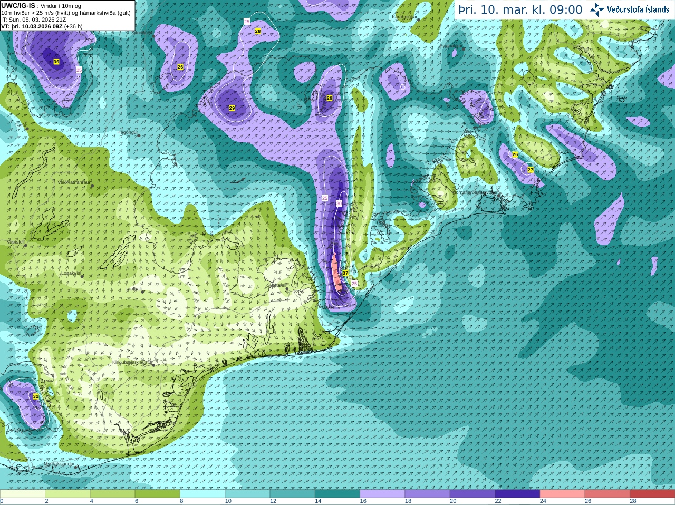
Task: Click the VT: þri. 10.03.2026 09Z line
Action: point(42,26)
